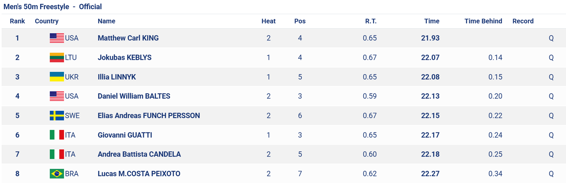
Task: Sort by the Time column header
Action: coord(432,21)
